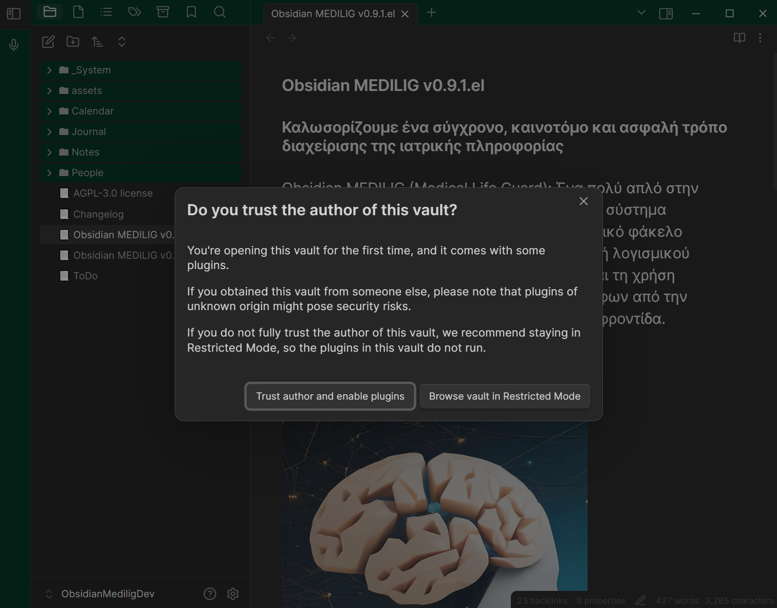The width and height of the screenshot is (777, 608).
Task: Click Browse vault in Restricted Mode
Action: click(504, 396)
